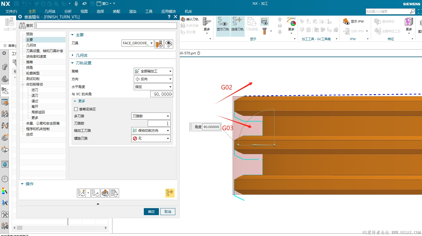Toggle the highlighted display options button under 操作
This screenshot has width=422, height=236.
coord(169,193)
